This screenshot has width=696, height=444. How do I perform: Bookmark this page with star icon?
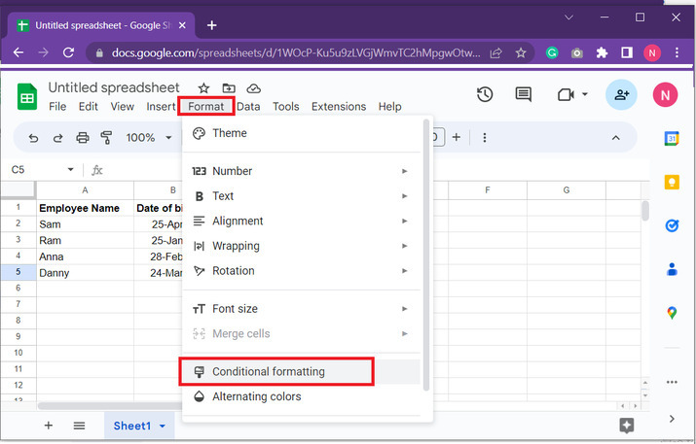point(521,53)
